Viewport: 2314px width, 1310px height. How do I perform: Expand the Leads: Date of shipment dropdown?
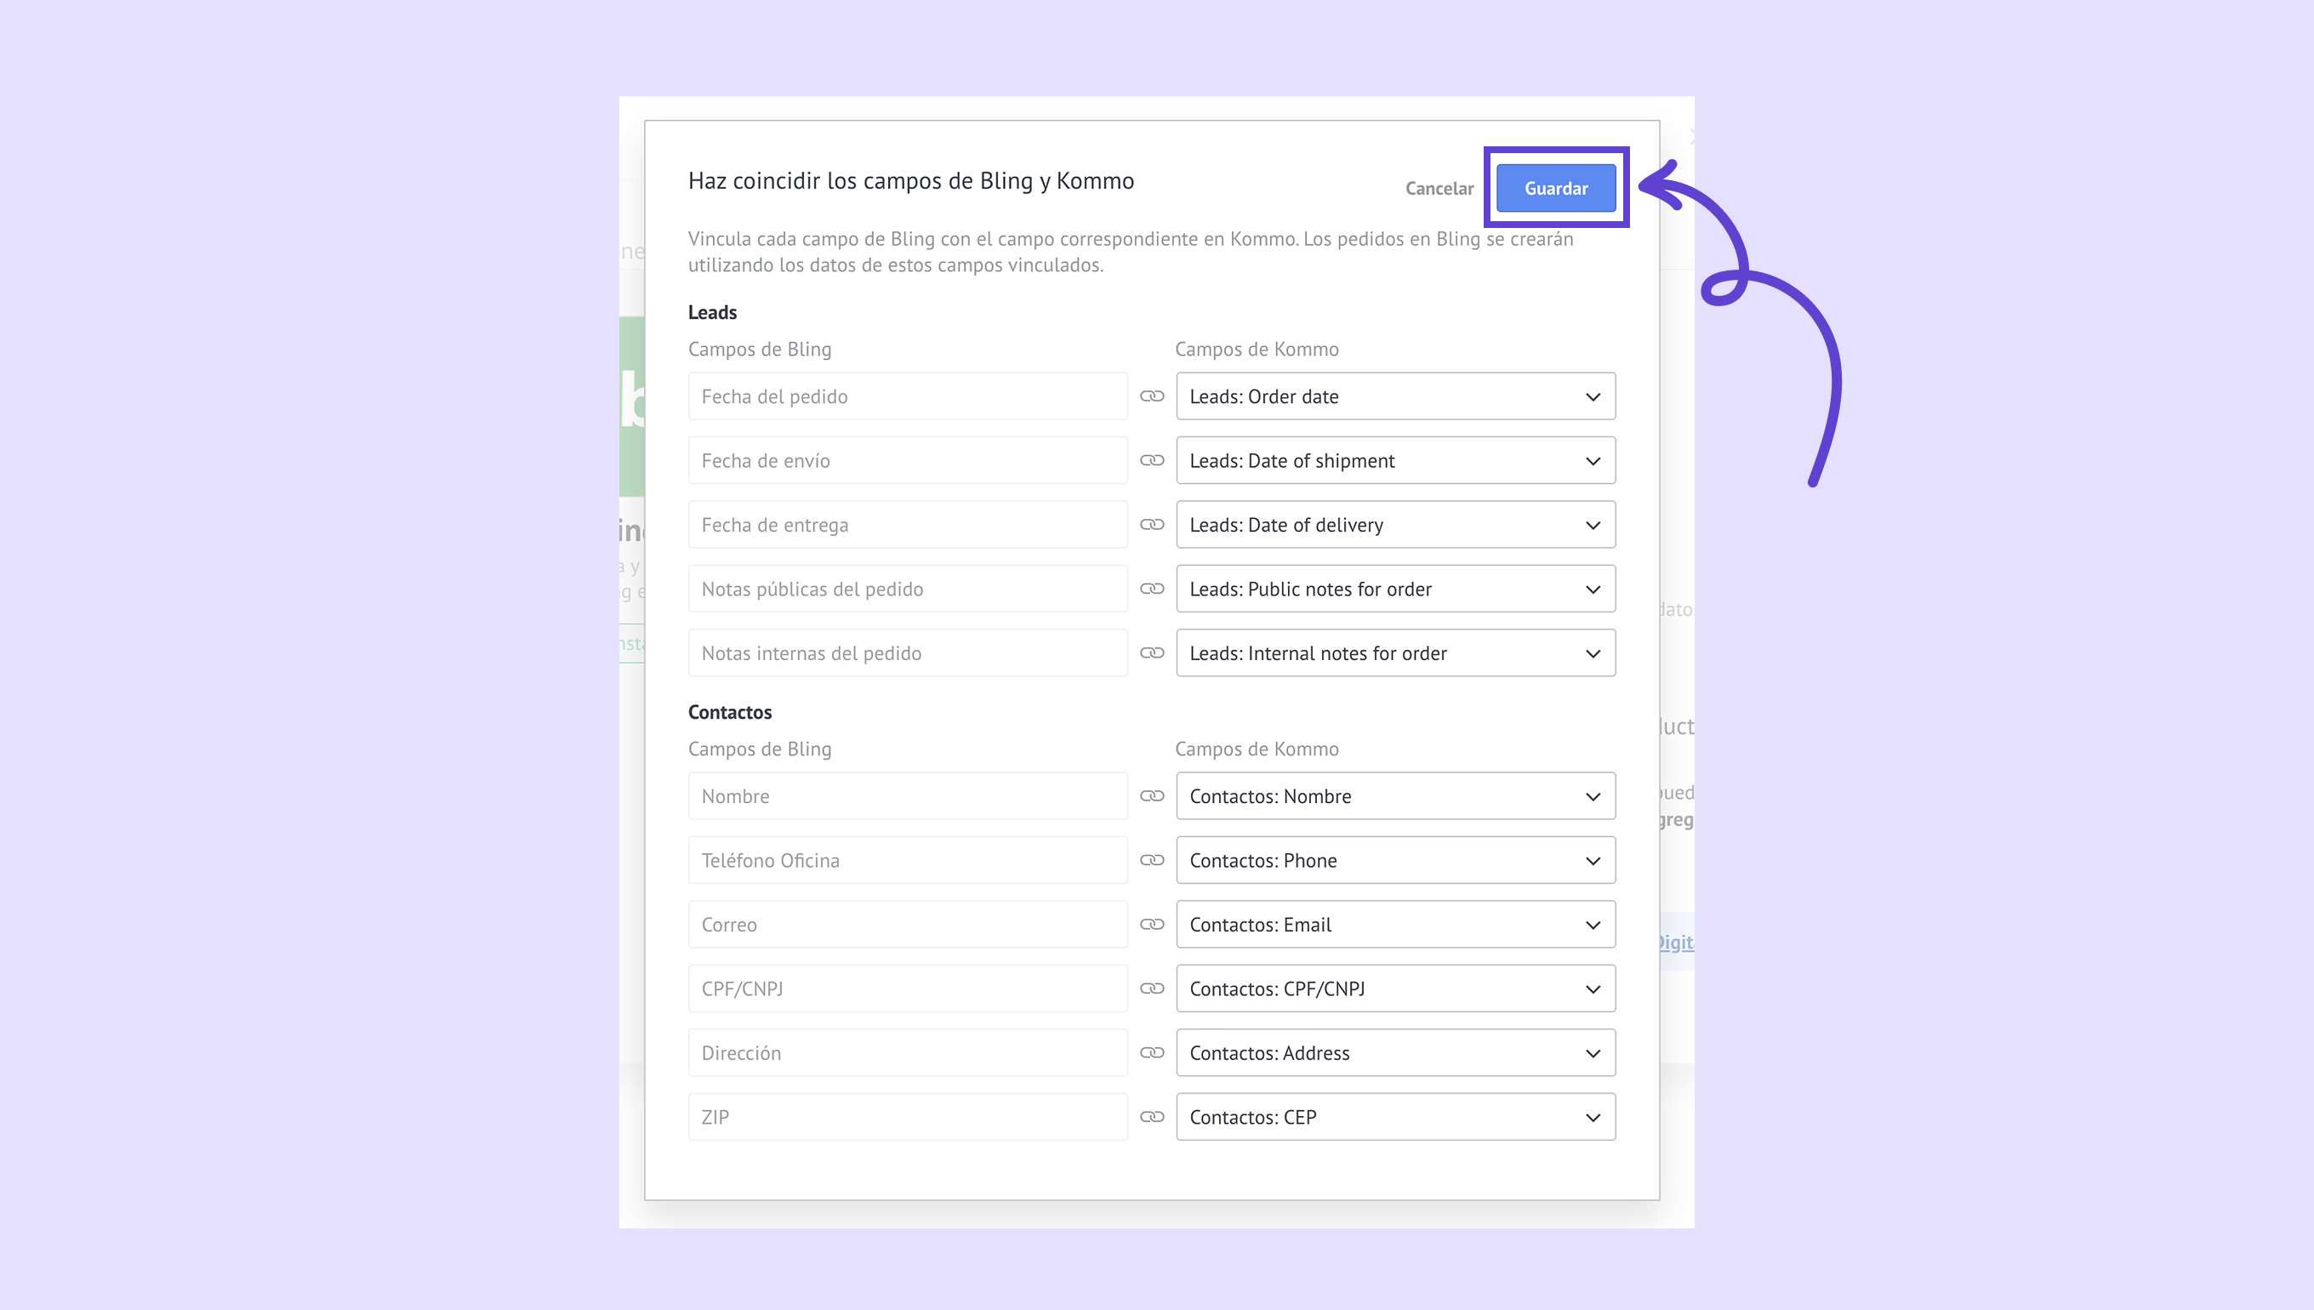point(1394,461)
